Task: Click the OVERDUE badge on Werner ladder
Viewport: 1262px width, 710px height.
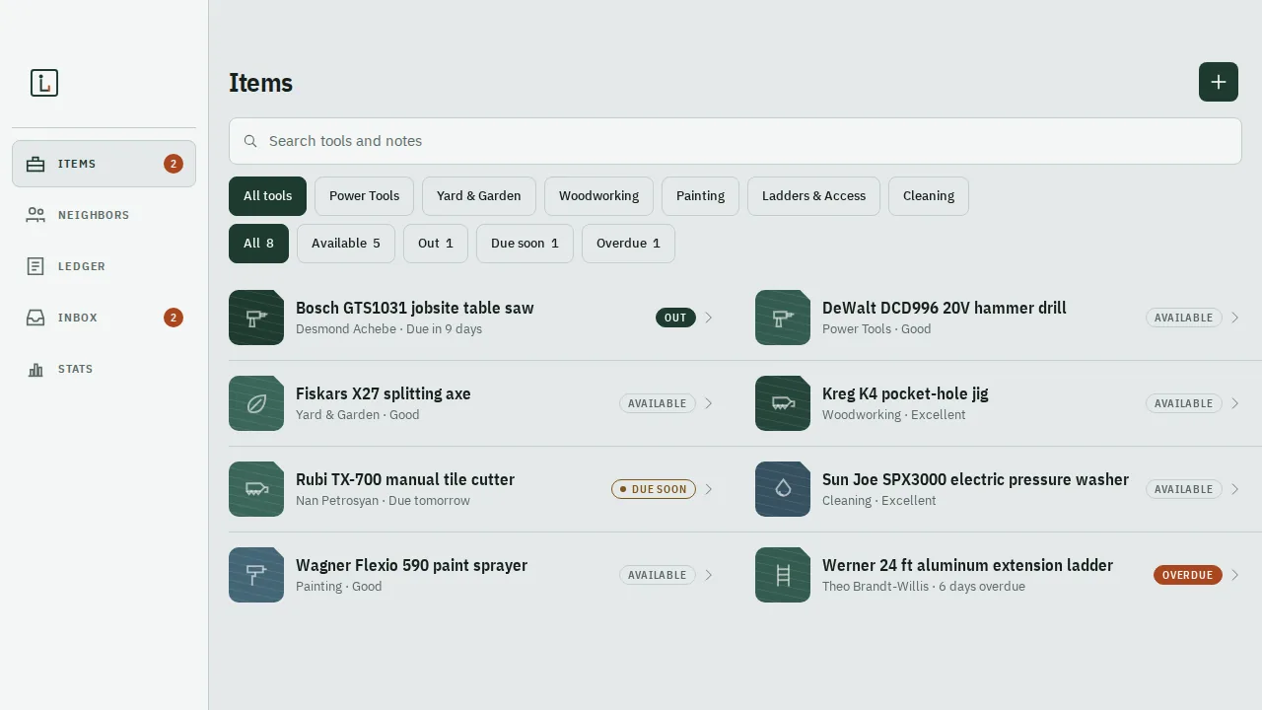Action: click(x=1187, y=575)
